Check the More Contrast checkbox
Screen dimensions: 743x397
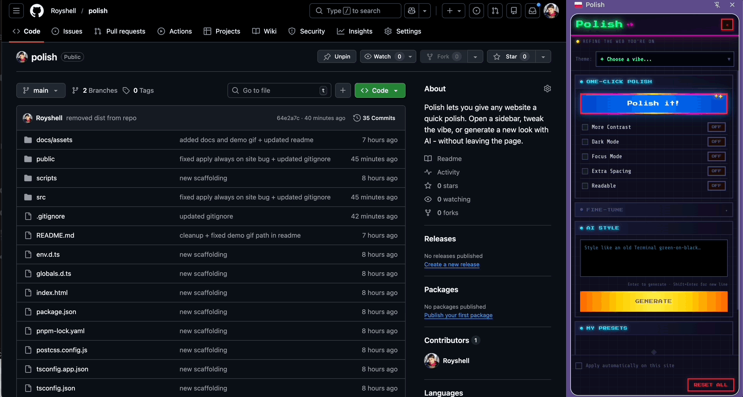[x=585, y=127]
